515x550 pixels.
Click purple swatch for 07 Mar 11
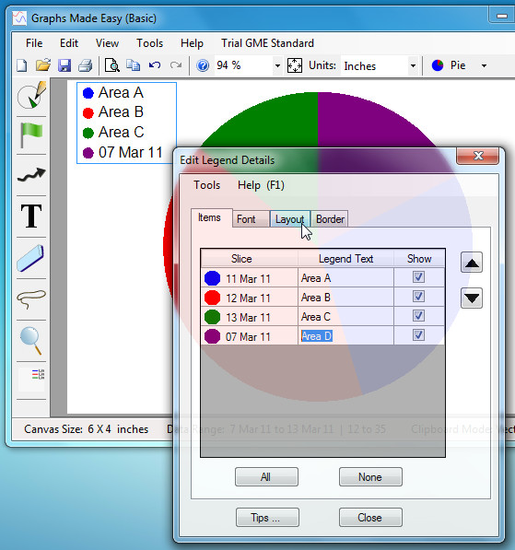pos(212,336)
